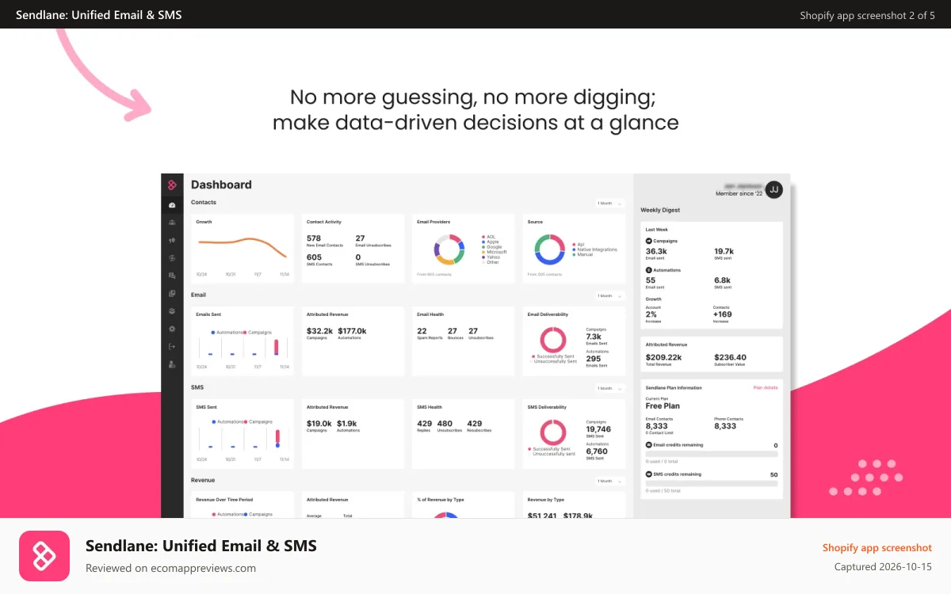Click the 605 SMS Contacts value
The height and width of the screenshot is (594, 951).
(x=314, y=257)
